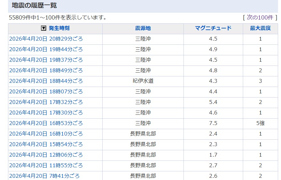Open the 20時29分 earthquake entry
This screenshot has height=180, width=281.
(46, 39)
